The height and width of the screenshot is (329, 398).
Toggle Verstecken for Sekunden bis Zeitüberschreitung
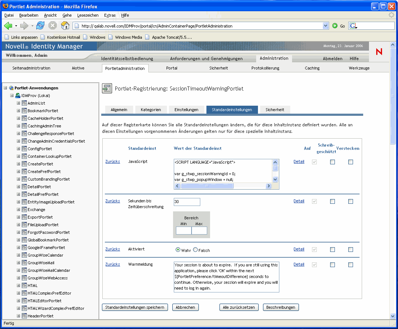[x=350, y=201]
